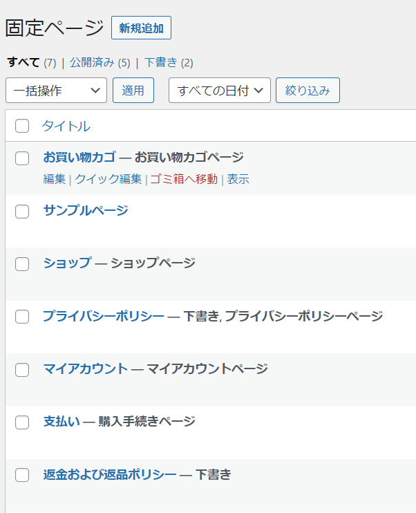Image resolution: width=416 pixels, height=513 pixels.
Task: Click 編集 under お買い物カゴ
Action: (54, 179)
